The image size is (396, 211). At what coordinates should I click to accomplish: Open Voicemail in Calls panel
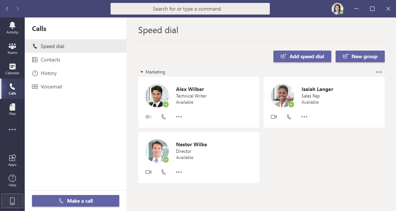click(51, 87)
